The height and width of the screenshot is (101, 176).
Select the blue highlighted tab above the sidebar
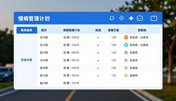tap(27, 30)
